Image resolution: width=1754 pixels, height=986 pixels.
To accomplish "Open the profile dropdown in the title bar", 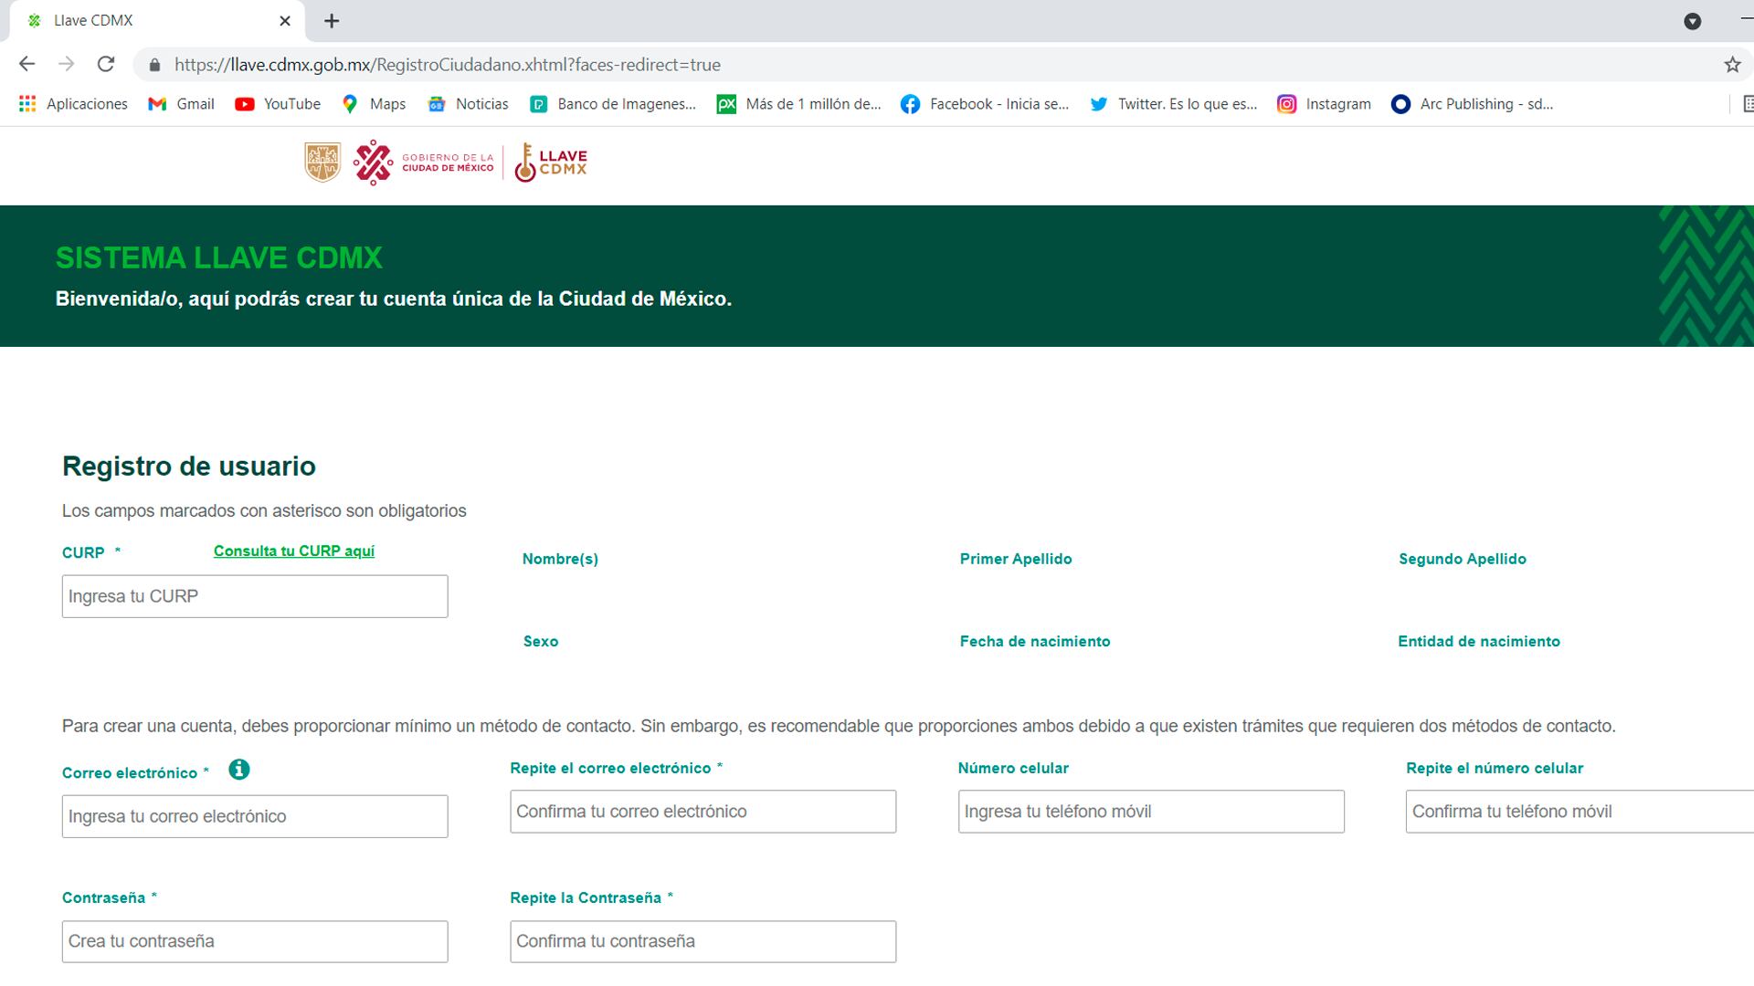I will click(x=1692, y=21).
